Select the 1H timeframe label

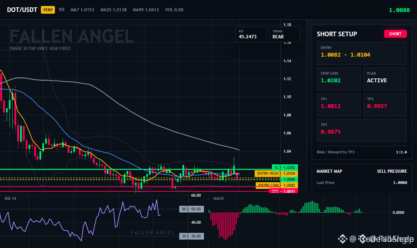tap(62, 10)
